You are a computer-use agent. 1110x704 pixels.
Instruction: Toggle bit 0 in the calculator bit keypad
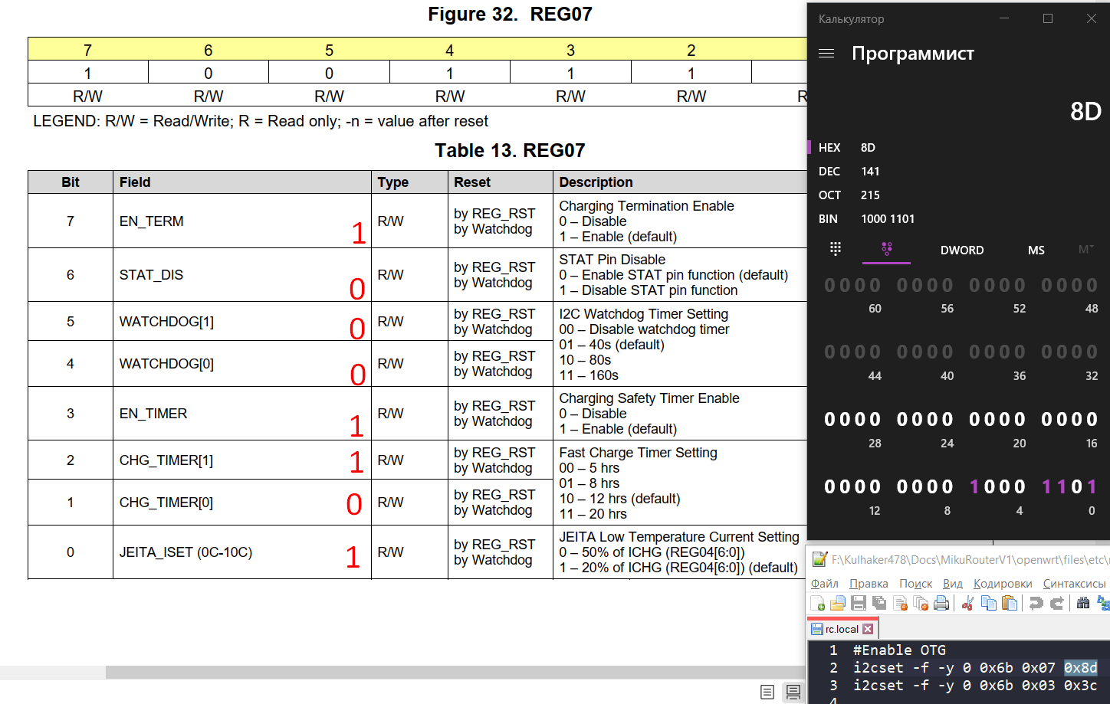[1092, 486]
